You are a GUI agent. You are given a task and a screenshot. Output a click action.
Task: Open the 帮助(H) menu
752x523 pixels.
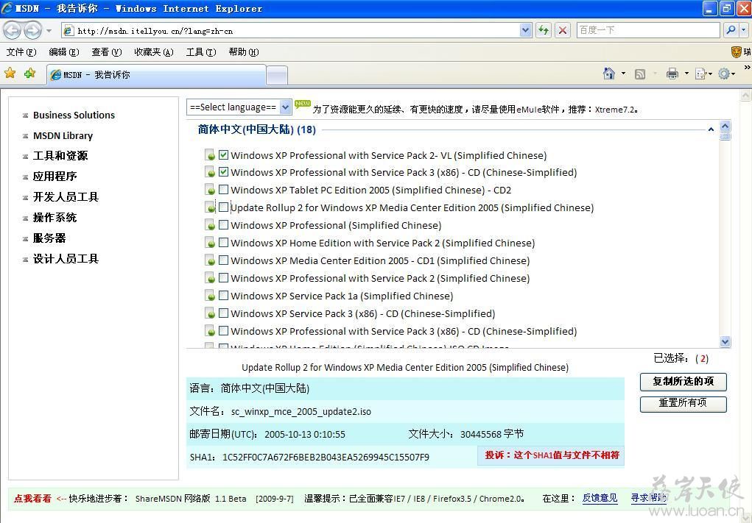pyautogui.click(x=244, y=51)
